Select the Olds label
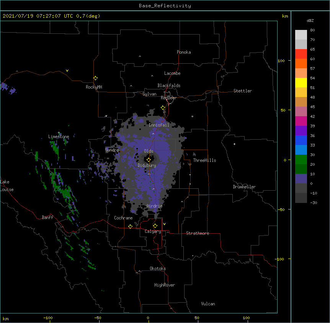330x323 pixels. 149,151
